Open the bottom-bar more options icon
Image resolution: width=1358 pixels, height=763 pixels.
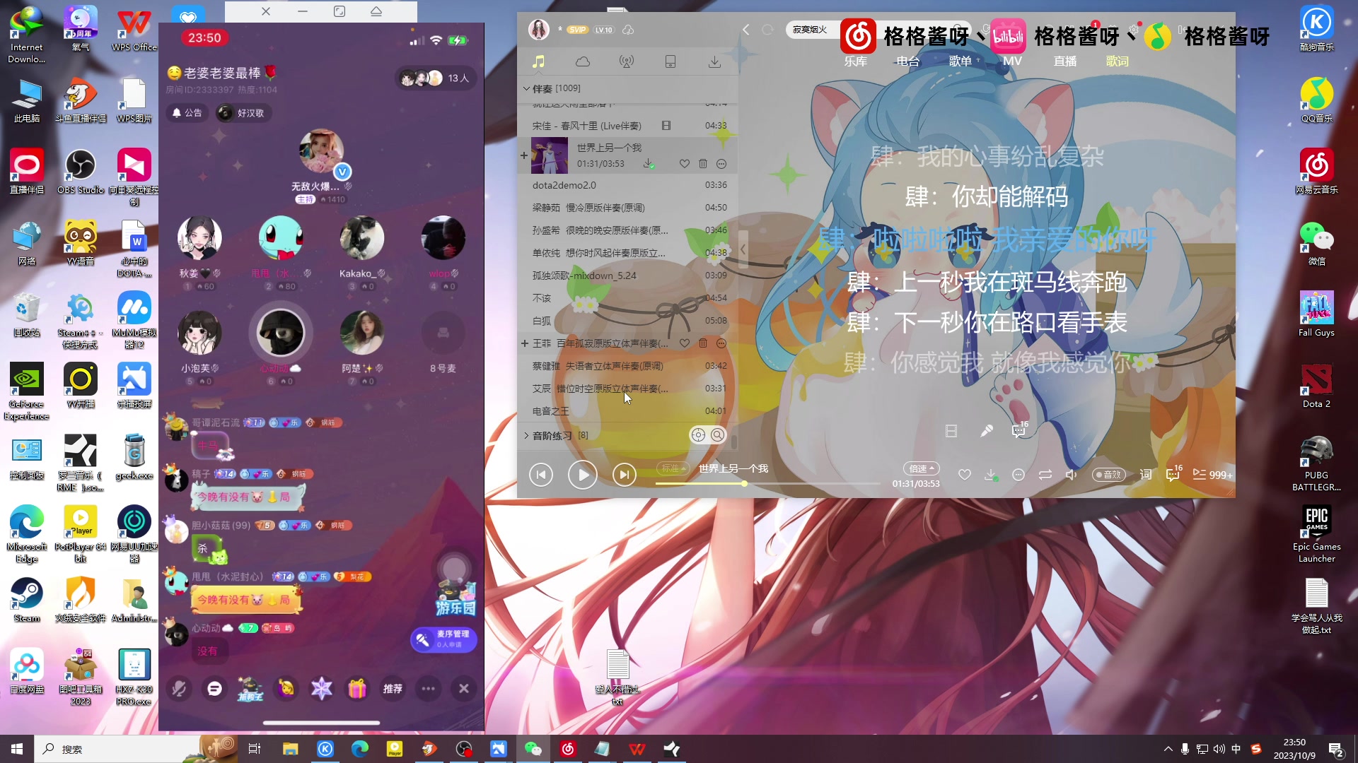[1018, 475]
